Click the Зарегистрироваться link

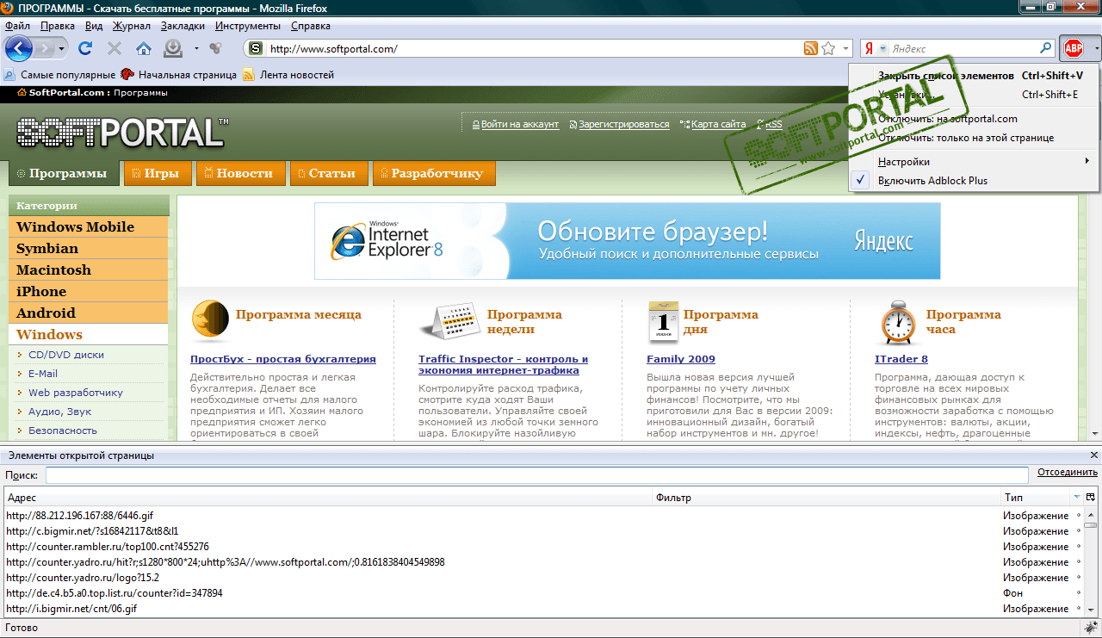(x=624, y=124)
